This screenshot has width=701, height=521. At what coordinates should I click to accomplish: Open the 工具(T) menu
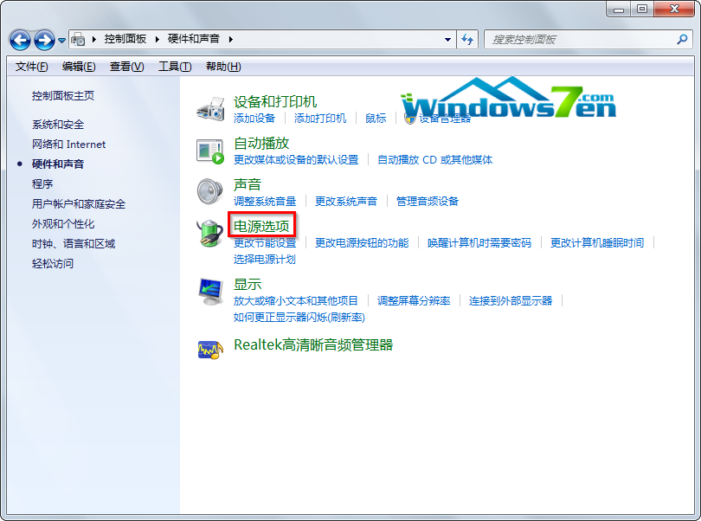(175, 67)
